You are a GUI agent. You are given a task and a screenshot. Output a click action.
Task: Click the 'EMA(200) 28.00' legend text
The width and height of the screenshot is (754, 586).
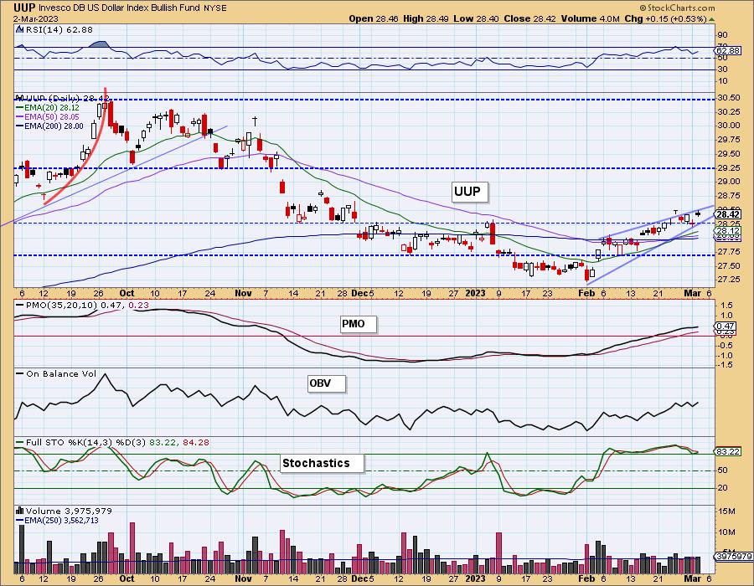[54, 126]
